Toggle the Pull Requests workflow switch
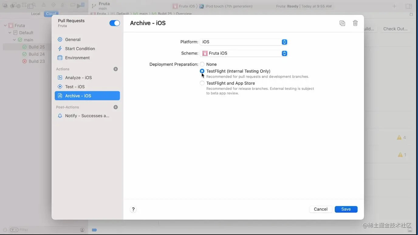Screen dimensions: 418x235 pyautogui.click(x=115, y=23)
